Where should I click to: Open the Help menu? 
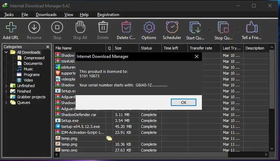click(x=84, y=15)
